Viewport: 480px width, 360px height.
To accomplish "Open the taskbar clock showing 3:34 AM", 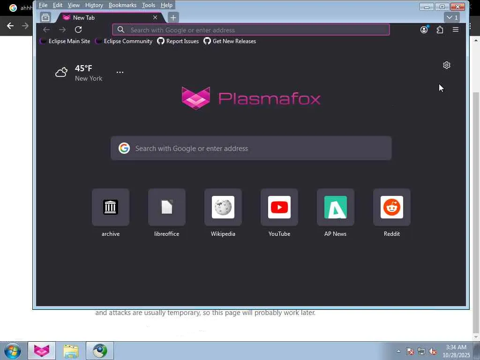I will coord(456,351).
